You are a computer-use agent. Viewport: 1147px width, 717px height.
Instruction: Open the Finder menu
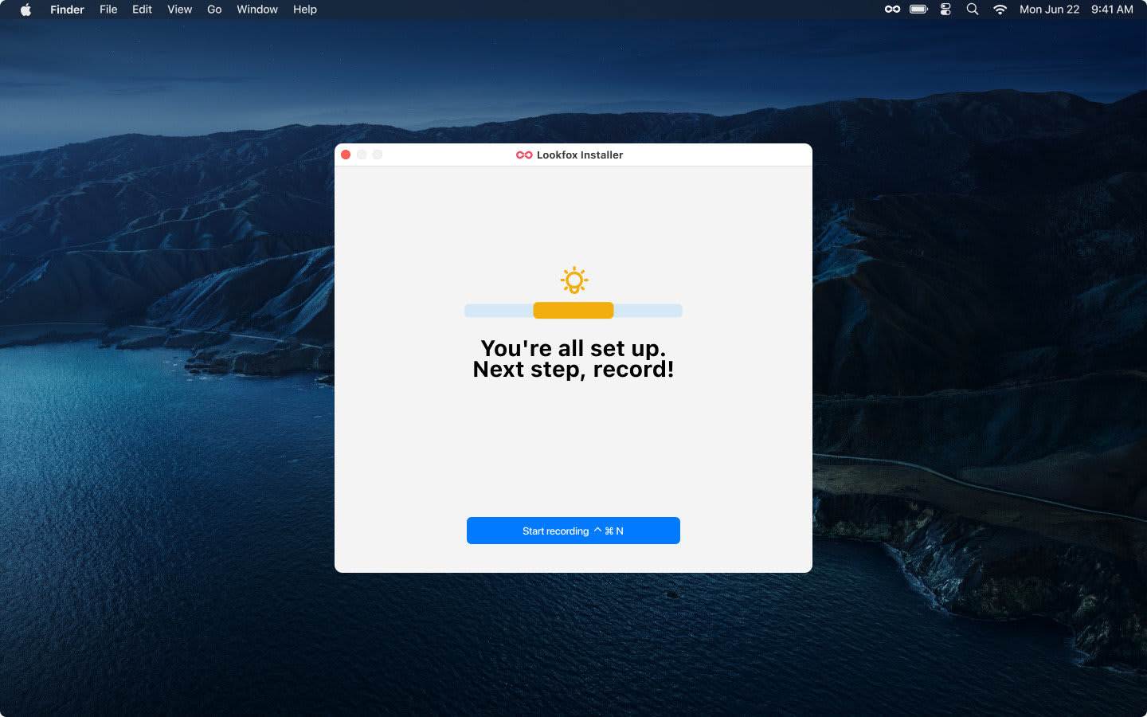pos(67,10)
